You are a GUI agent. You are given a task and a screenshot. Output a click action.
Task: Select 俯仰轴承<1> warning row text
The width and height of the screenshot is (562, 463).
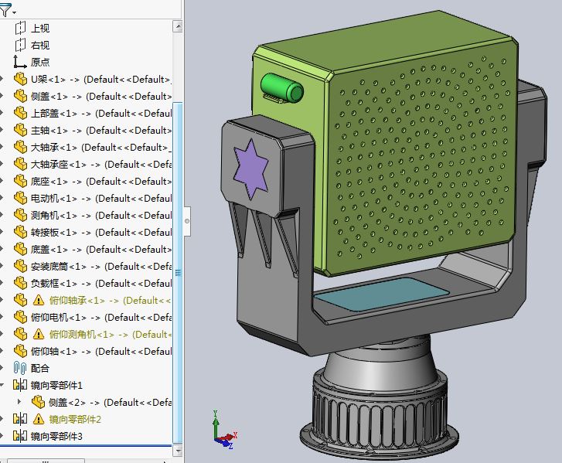coord(111,301)
